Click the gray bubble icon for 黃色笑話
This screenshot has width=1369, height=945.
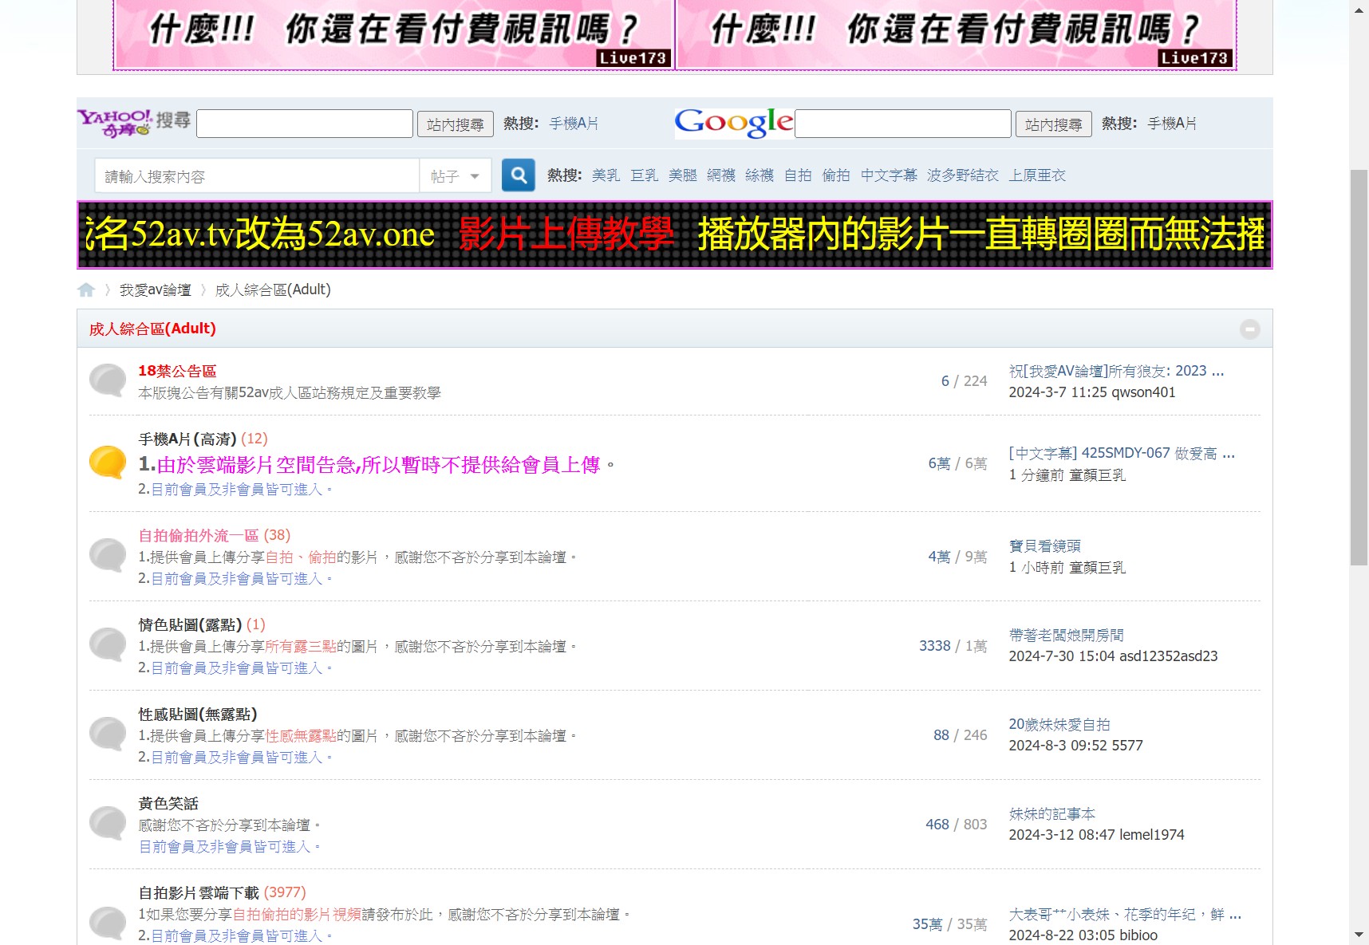point(108,823)
